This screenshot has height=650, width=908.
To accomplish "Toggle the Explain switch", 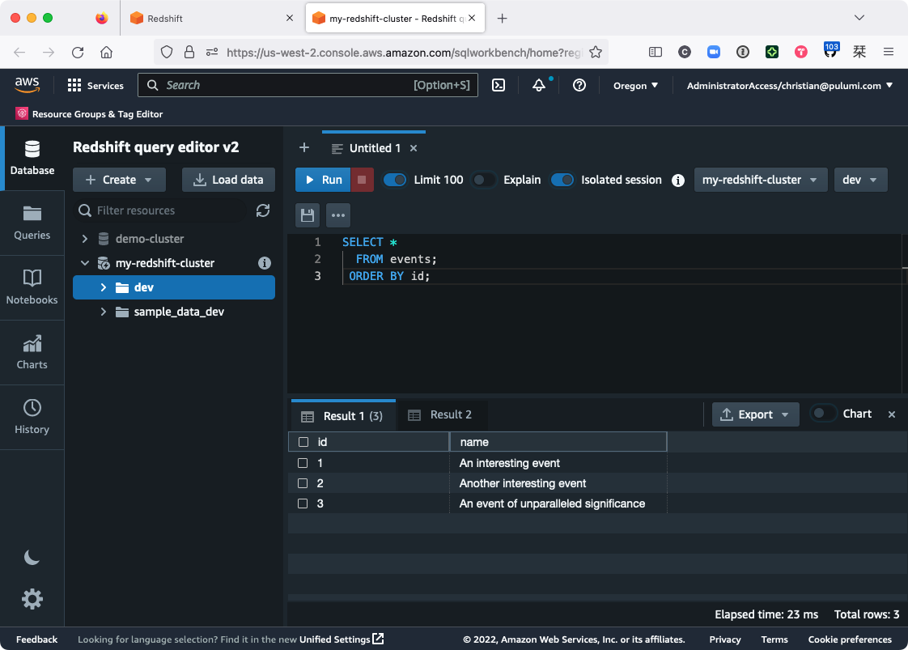I will tap(483, 180).
